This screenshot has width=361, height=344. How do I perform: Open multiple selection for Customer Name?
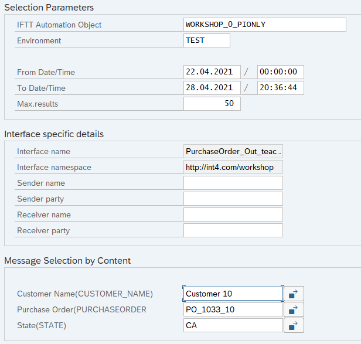(x=294, y=294)
